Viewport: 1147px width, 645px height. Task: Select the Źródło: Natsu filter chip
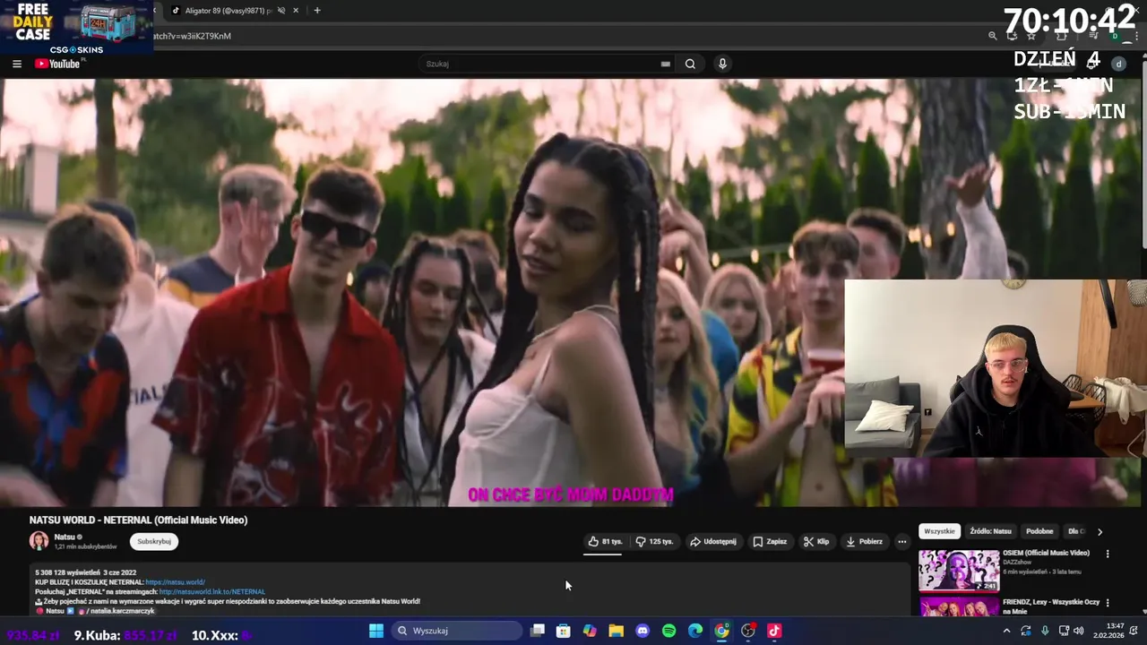point(990,531)
